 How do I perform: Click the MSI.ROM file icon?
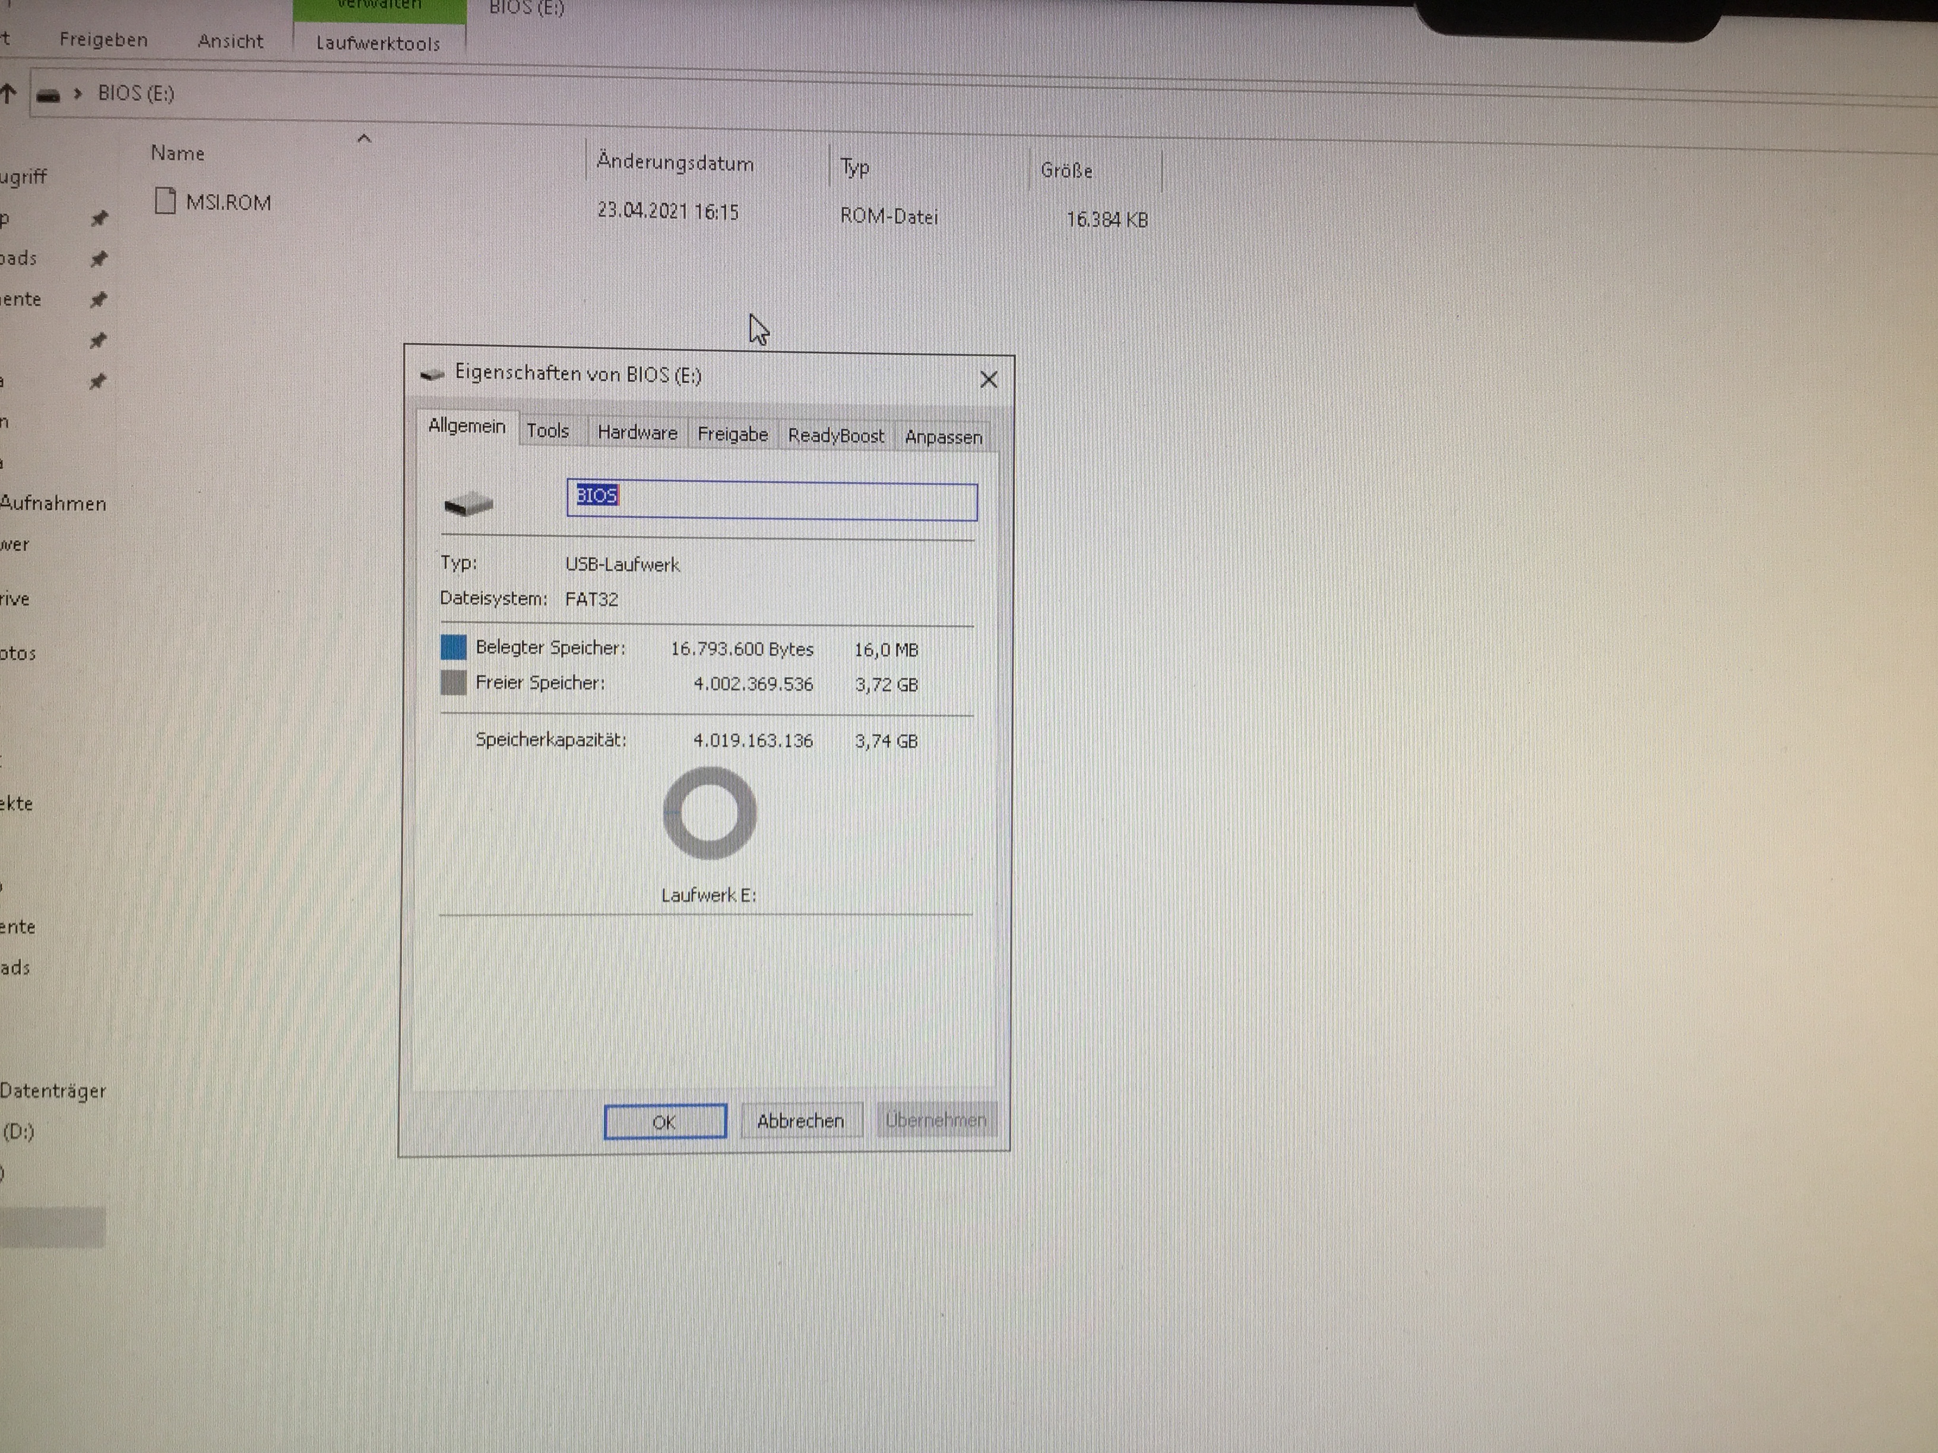(x=164, y=201)
